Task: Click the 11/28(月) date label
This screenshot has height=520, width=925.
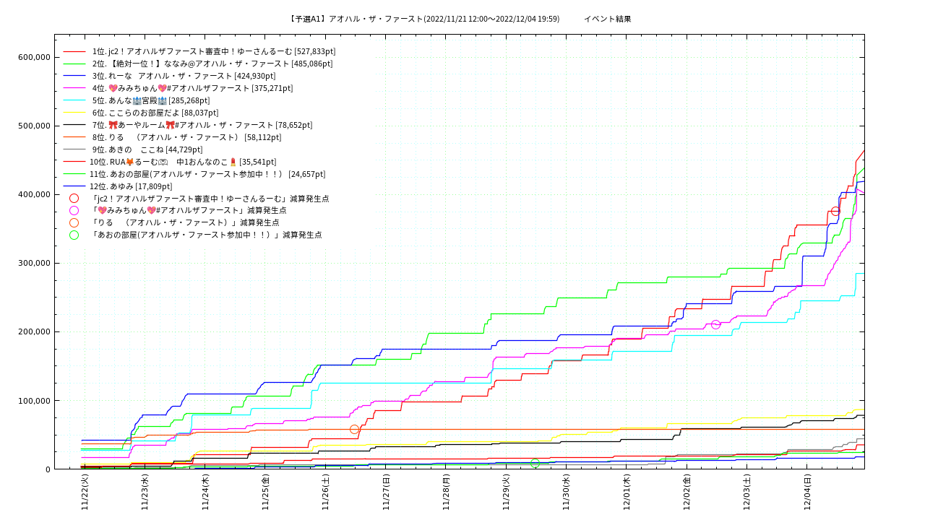Action: point(446,493)
